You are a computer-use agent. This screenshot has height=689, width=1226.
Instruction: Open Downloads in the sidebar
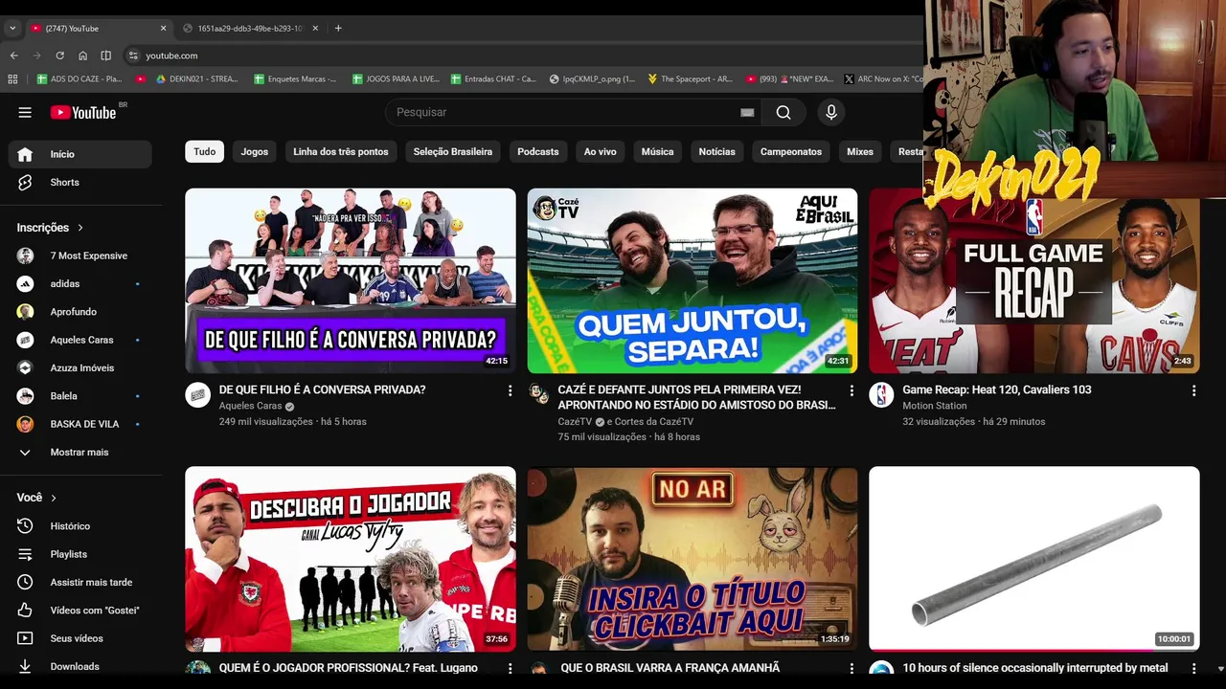pos(80,666)
